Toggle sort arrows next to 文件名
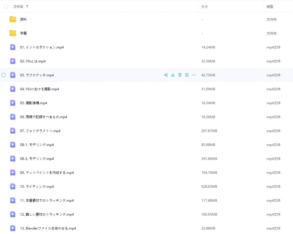The width and height of the screenshot is (293, 234). click(x=27, y=6)
